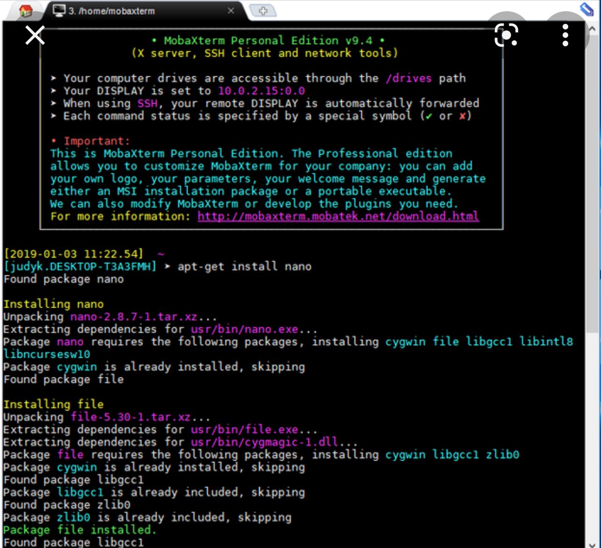Open a new tab with the plus button

[263, 10]
